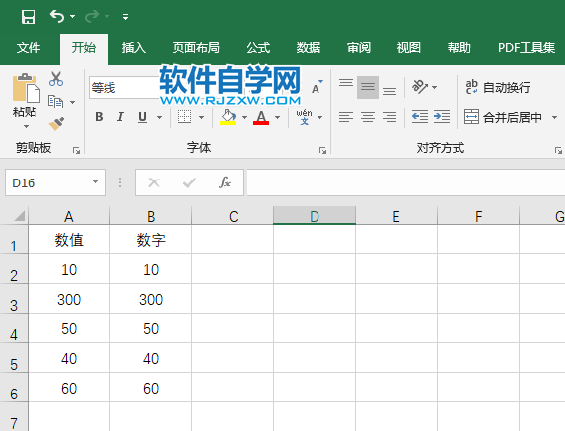Toggle Underline formatting
Image resolution: width=565 pixels, height=431 pixels.
(x=142, y=117)
